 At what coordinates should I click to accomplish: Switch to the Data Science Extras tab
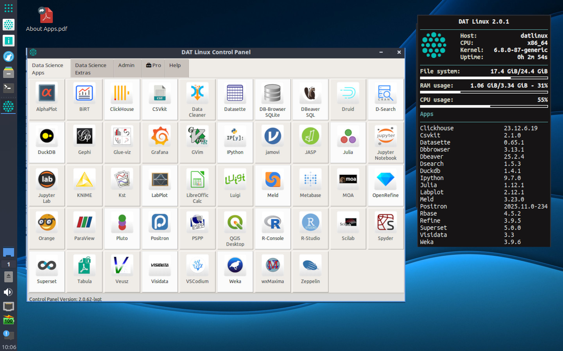tap(91, 68)
